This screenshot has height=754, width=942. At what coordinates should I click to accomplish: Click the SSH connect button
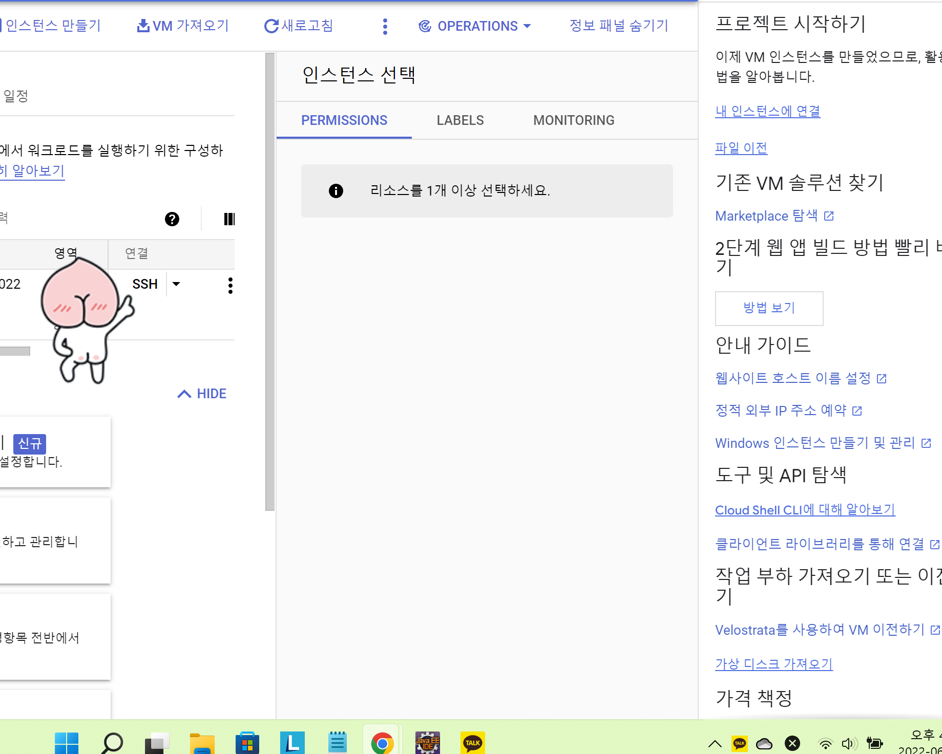[145, 284]
